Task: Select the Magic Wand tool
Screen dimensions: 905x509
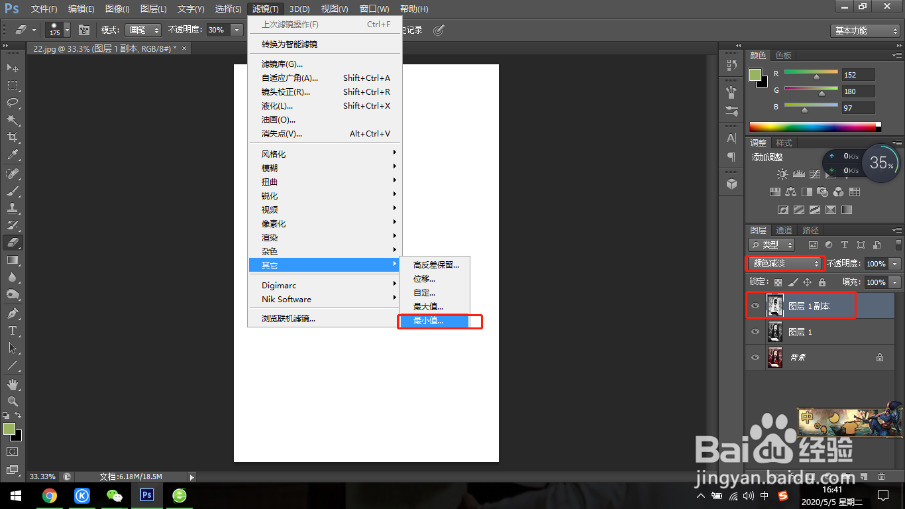Action: (x=13, y=120)
